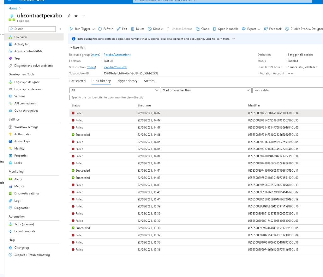323x277 pixels.
Task: Open Identity settings
Action: [19, 149]
